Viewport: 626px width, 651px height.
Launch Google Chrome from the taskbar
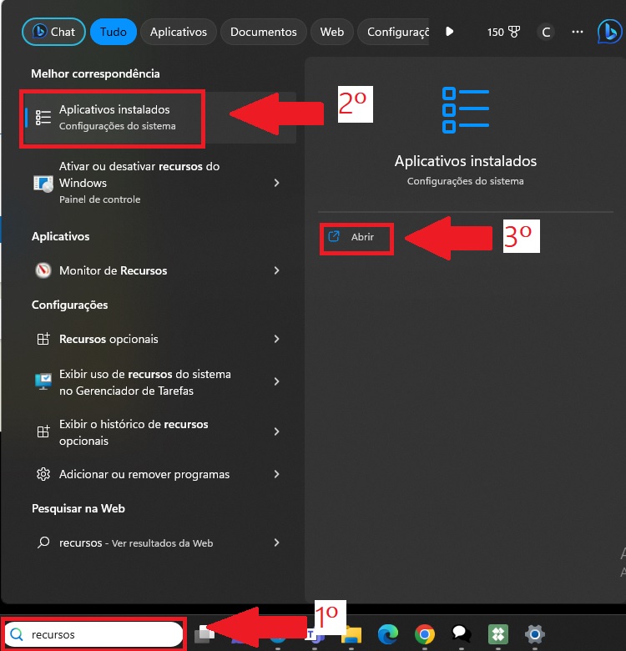[x=425, y=634]
